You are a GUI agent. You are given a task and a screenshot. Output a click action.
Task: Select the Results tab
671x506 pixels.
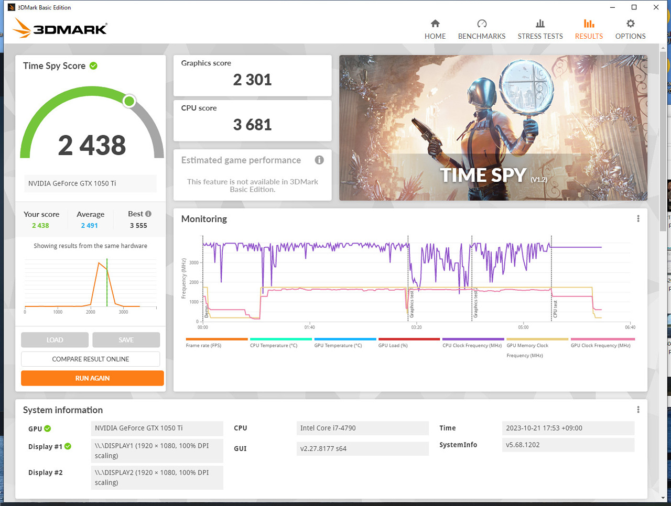pyautogui.click(x=589, y=29)
